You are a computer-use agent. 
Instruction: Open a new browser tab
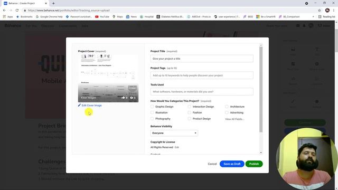click(x=53, y=3)
